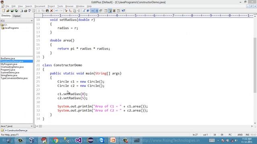Screen dimensions: 257x144
Task: Open the Browser menu
Action: [x=69, y=6]
